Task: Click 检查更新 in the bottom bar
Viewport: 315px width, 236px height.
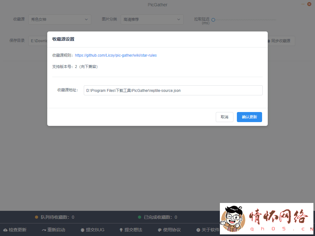Action: coord(15,230)
